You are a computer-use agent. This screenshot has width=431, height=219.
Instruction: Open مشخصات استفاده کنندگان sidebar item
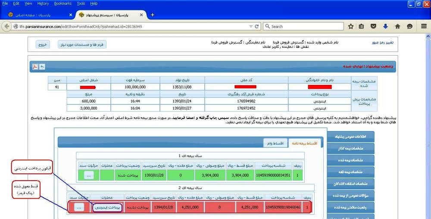click(350, 184)
